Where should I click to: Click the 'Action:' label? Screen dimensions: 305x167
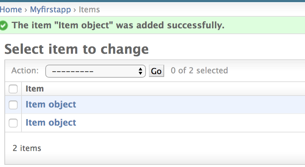pyautogui.click(x=25, y=70)
